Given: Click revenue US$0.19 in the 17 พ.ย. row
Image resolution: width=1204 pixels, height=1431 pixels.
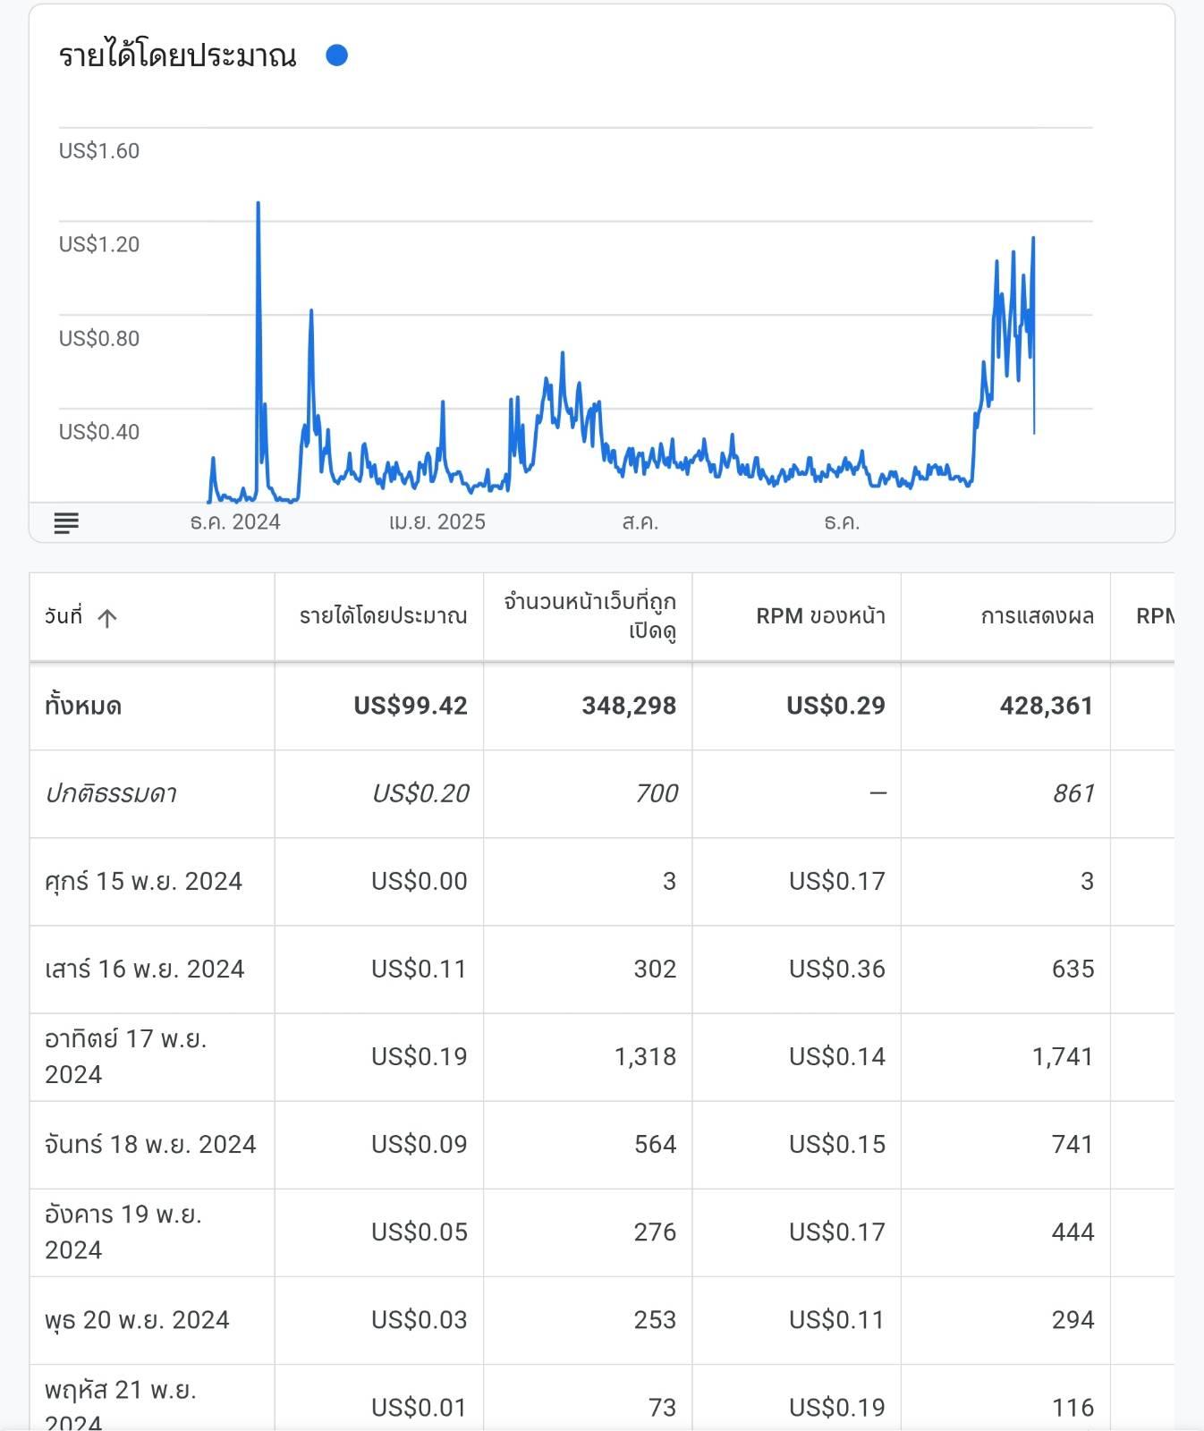Looking at the screenshot, I should point(420,1056).
